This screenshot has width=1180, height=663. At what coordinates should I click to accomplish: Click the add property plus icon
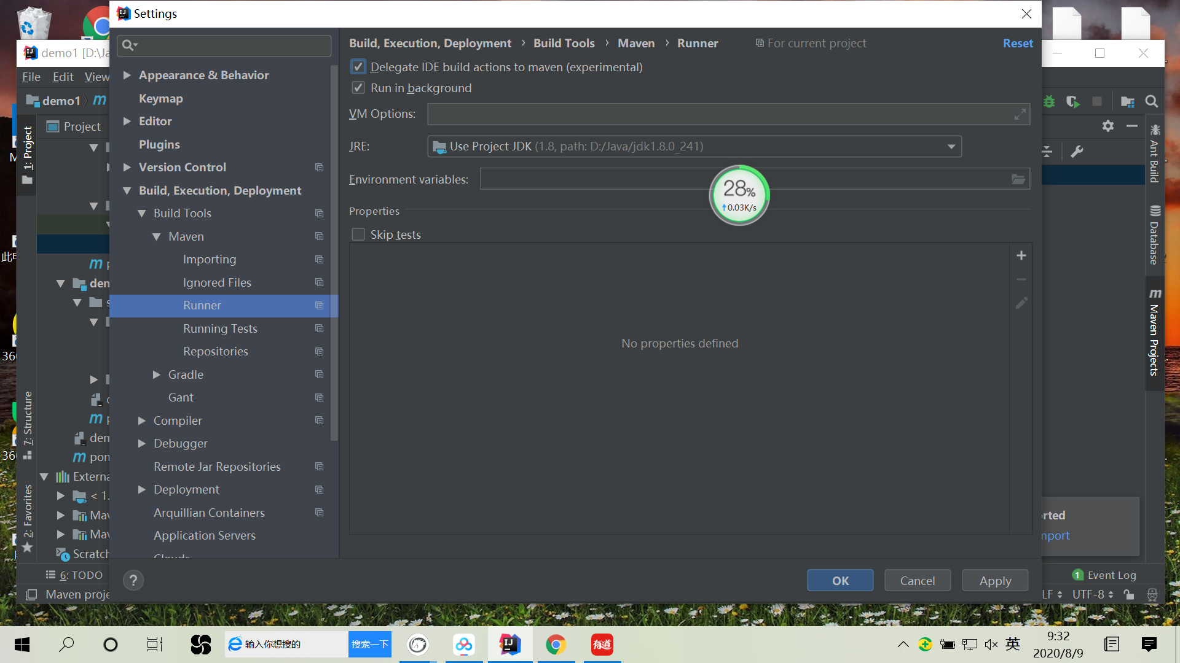(x=1021, y=255)
